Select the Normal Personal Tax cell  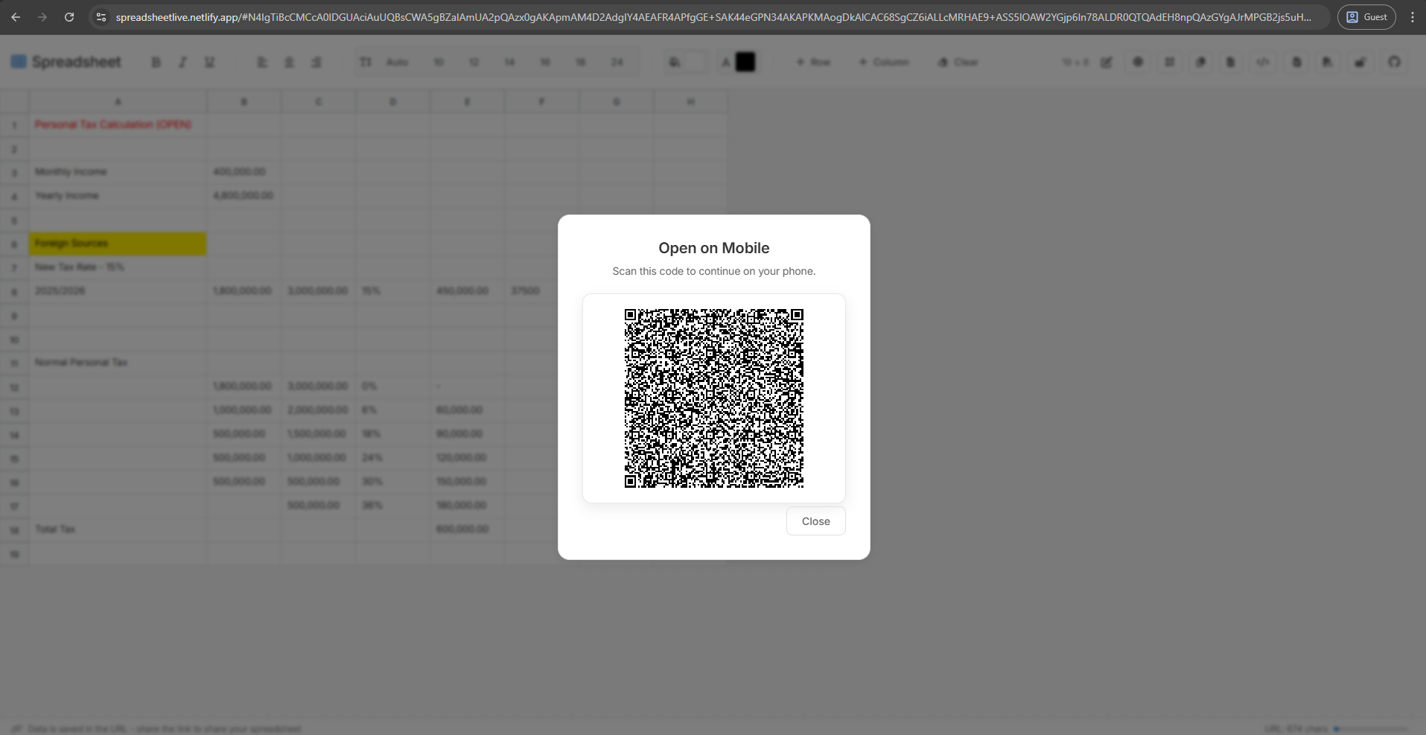coord(118,363)
